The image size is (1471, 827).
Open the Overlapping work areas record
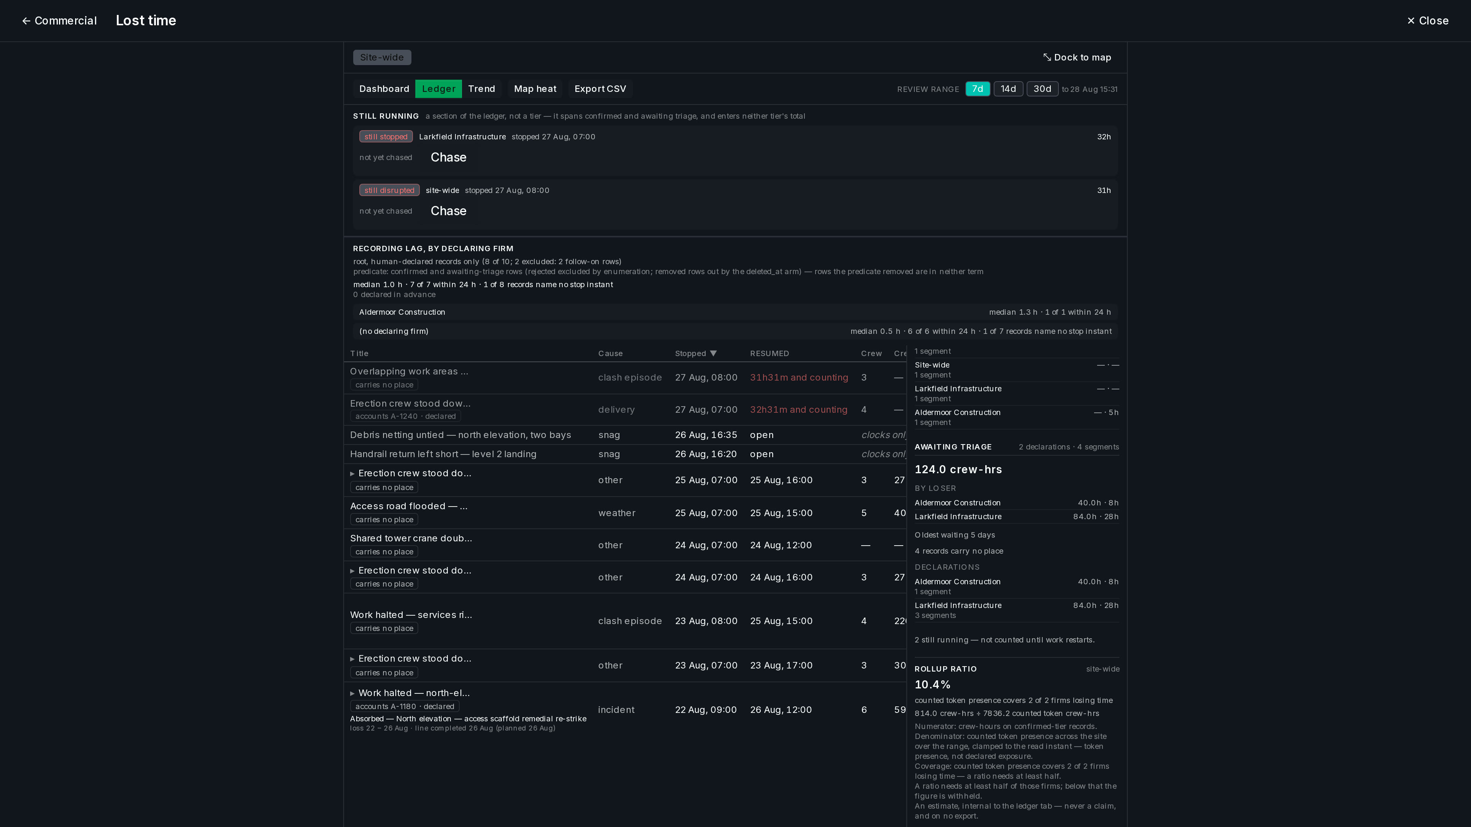click(x=409, y=371)
